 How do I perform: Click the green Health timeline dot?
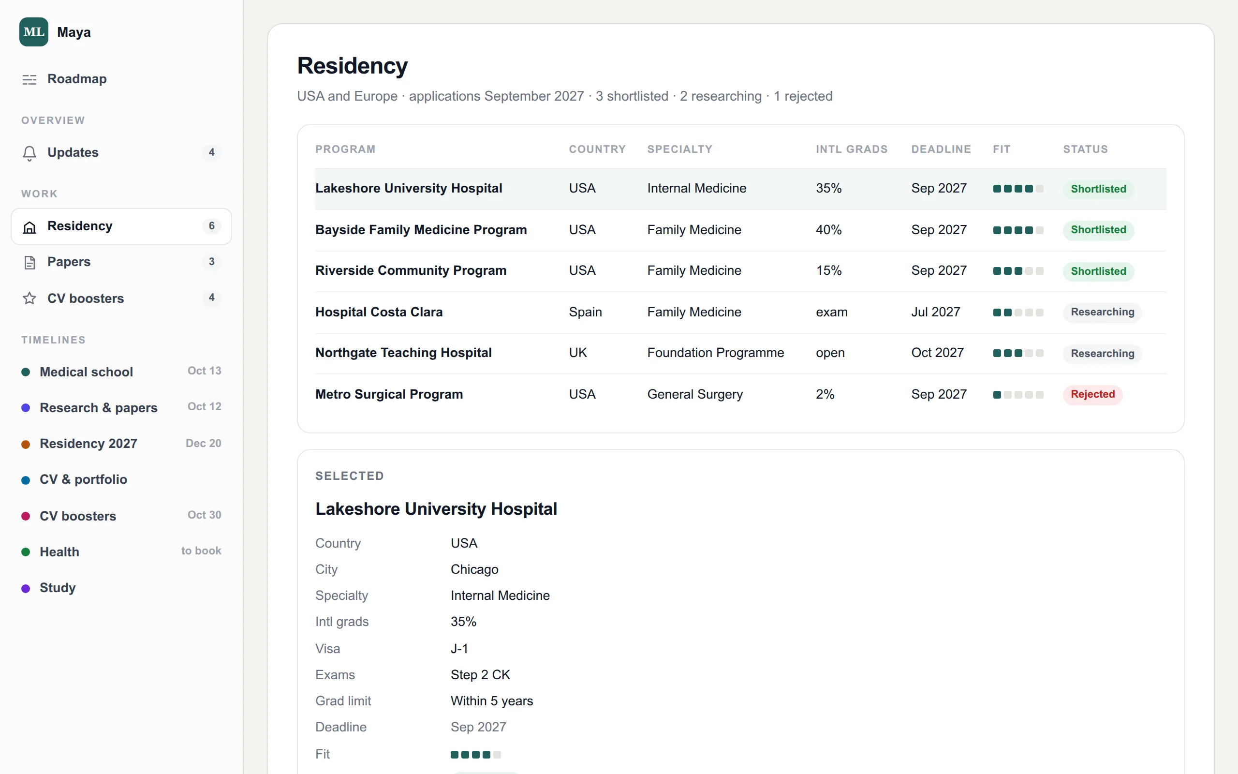26,552
